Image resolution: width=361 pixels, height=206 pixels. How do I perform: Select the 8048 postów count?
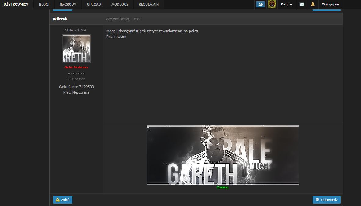[x=76, y=79]
